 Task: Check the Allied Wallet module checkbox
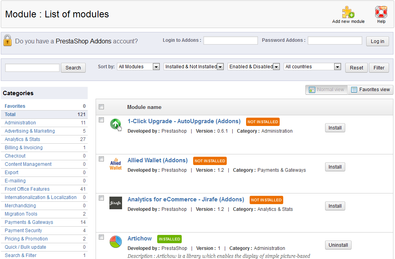(x=101, y=159)
